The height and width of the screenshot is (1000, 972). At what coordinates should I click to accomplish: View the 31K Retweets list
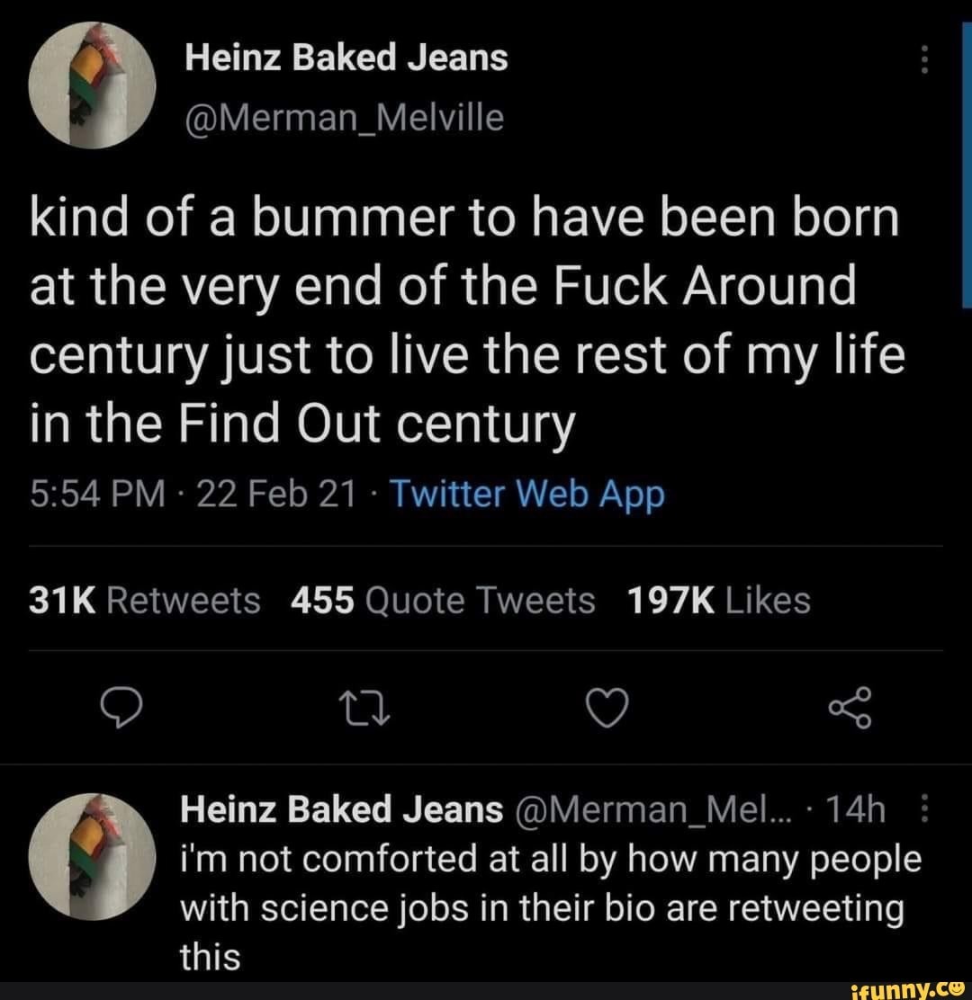click(144, 600)
